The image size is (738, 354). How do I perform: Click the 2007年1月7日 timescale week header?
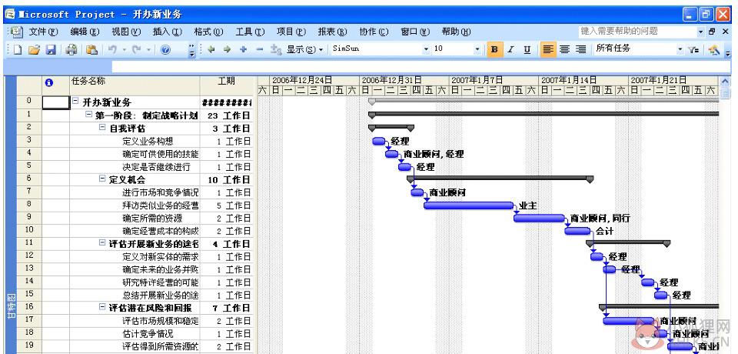(x=494, y=80)
